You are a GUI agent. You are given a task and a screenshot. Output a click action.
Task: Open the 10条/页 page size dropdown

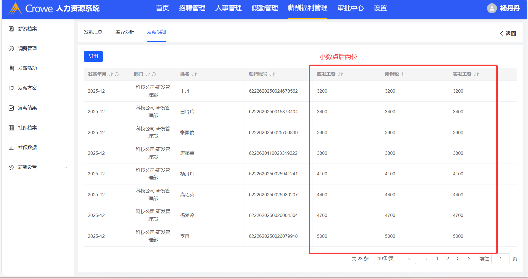pyautogui.click(x=395, y=259)
